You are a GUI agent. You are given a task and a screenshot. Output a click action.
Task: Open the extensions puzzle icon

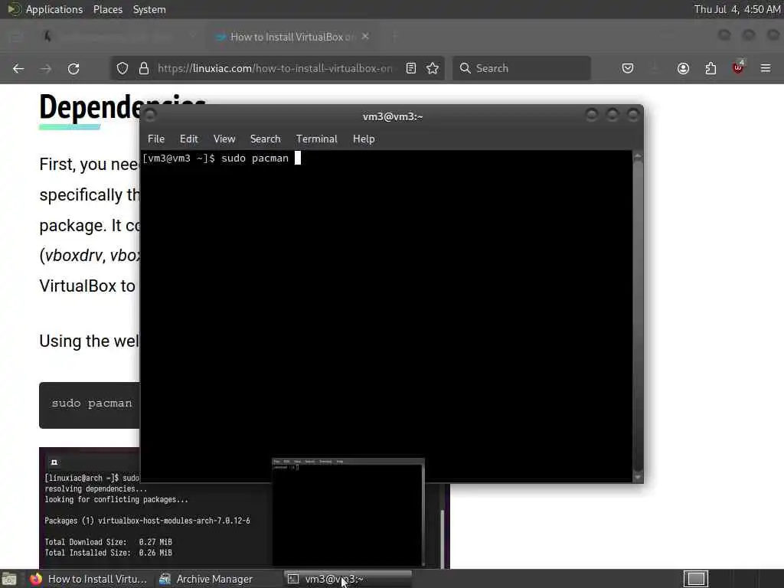(710, 68)
